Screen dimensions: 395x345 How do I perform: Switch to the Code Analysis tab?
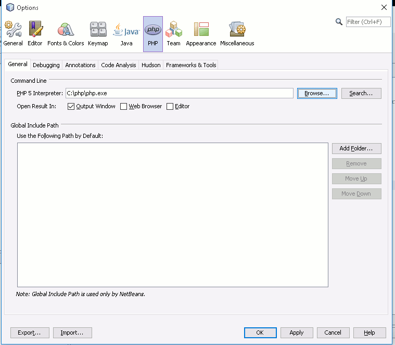click(119, 65)
